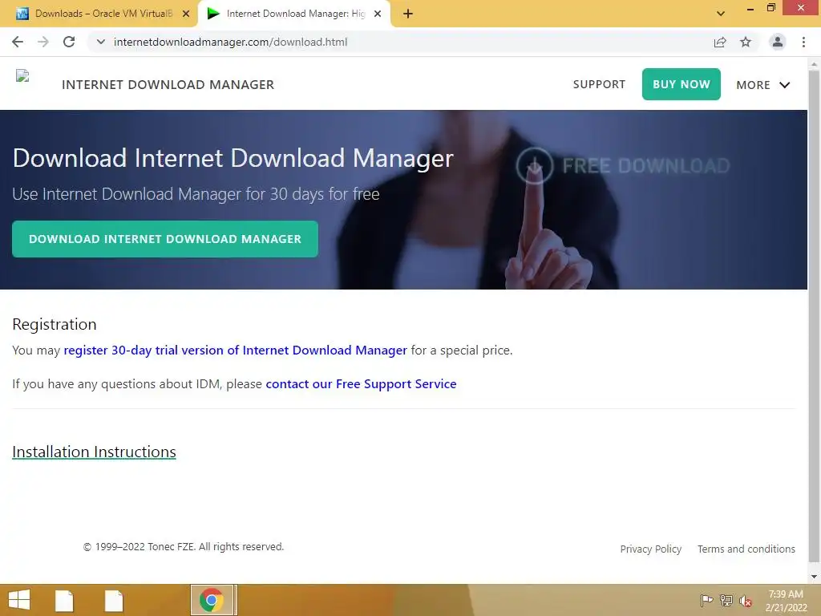The width and height of the screenshot is (821, 616).
Task: Click the muted volume tray icon
Action: [746, 601]
